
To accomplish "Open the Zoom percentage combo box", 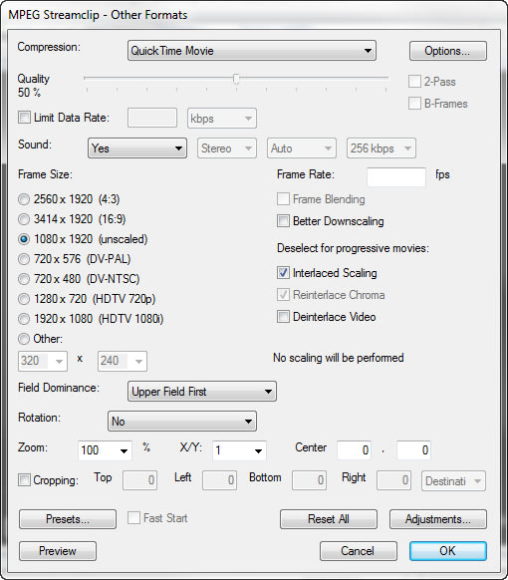I will pos(105,450).
